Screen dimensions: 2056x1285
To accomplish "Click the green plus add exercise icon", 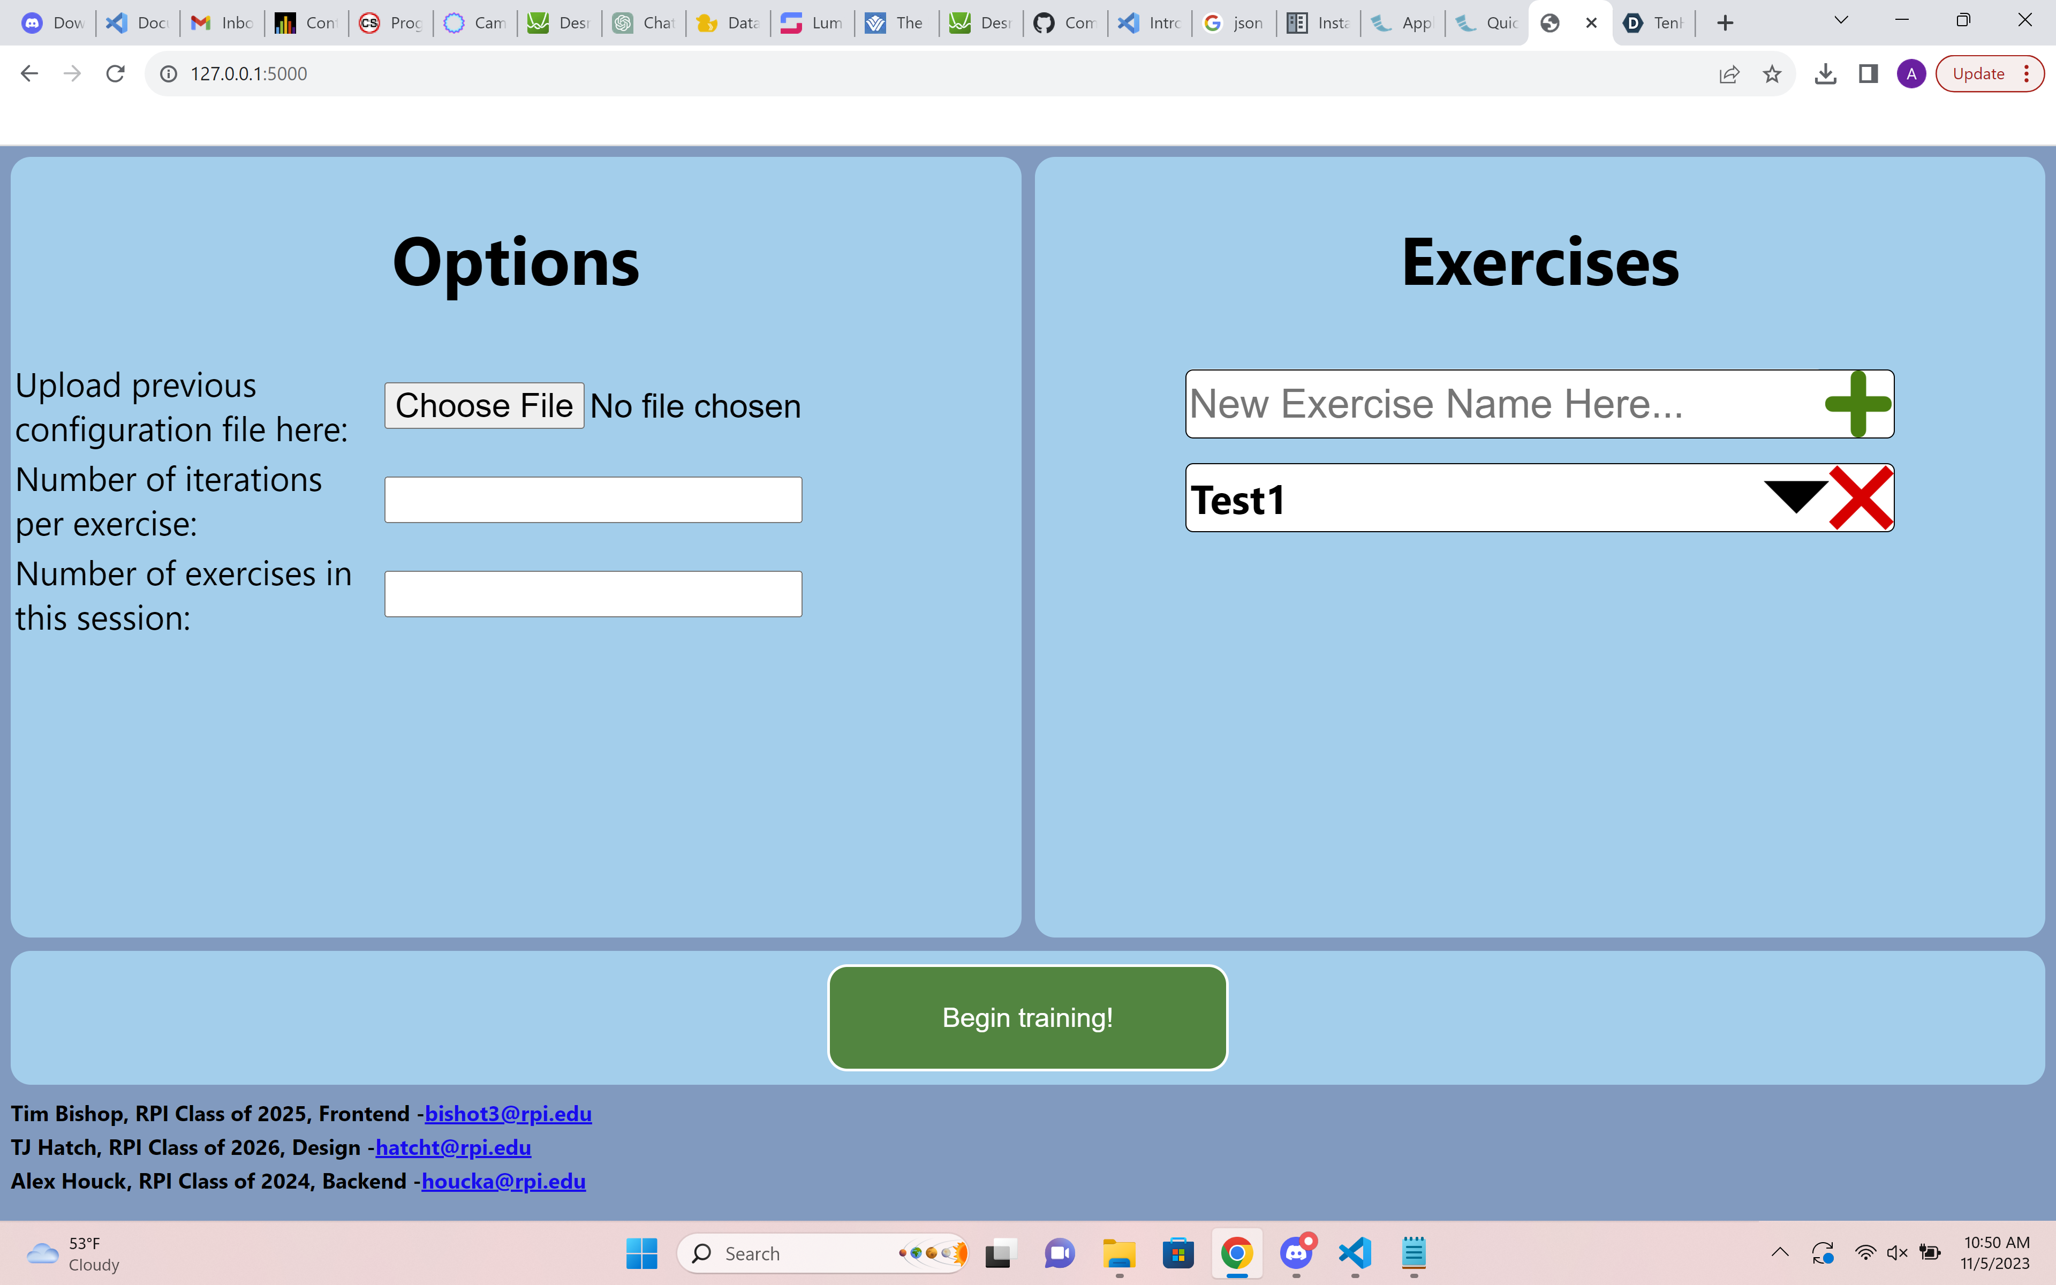I will [x=1857, y=404].
